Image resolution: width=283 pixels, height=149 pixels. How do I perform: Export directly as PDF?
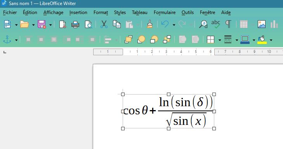pyautogui.click(x=63, y=24)
